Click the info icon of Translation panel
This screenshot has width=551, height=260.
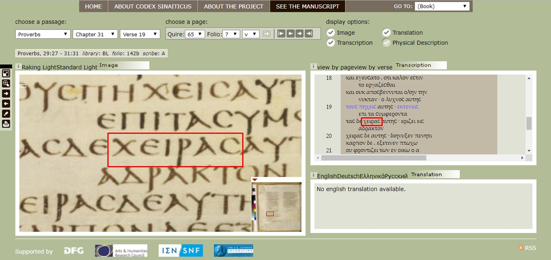click(x=313, y=175)
